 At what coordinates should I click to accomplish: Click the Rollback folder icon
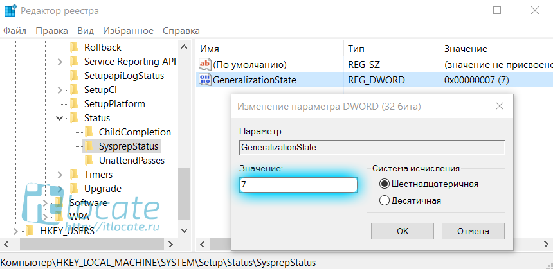[x=74, y=48]
